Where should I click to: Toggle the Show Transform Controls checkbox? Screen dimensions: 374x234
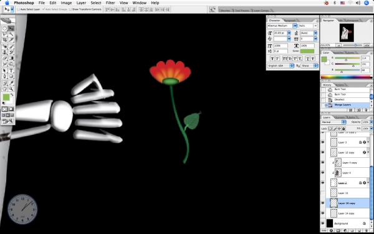[70, 9]
